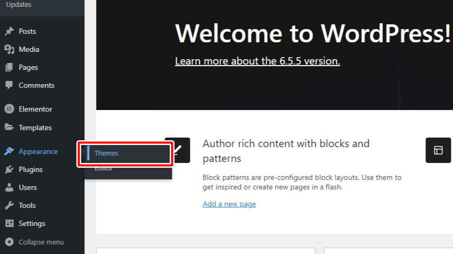Open the Updates submenu item
Screen dimensions: 453x254
click(19, 4)
